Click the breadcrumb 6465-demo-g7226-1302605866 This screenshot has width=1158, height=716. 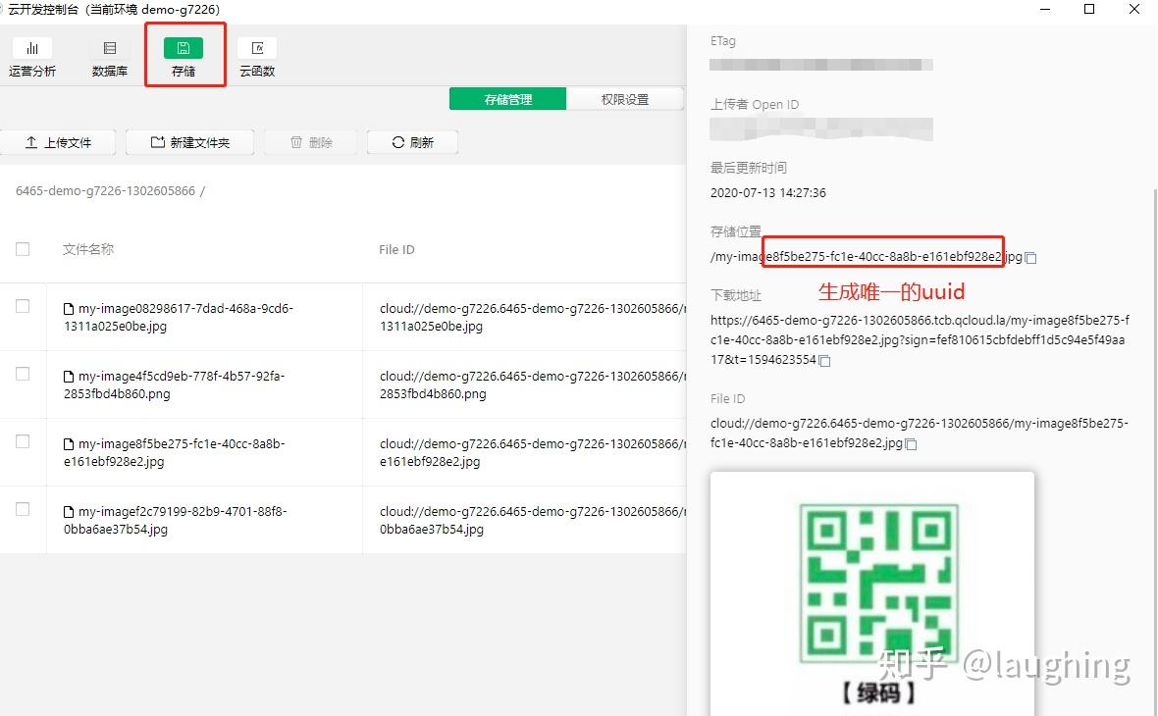[106, 190]
